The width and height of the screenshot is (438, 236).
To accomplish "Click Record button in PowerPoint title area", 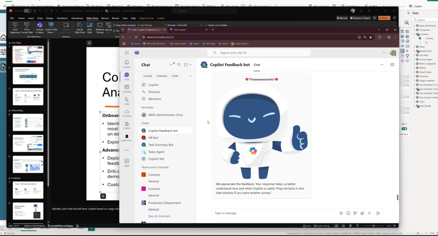I will coord(342,18).
